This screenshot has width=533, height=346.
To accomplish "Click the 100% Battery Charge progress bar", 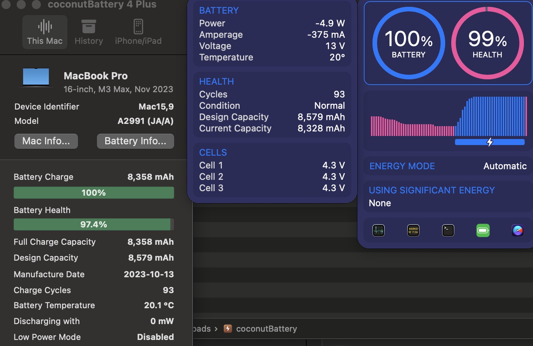I will tap(94, 193).
